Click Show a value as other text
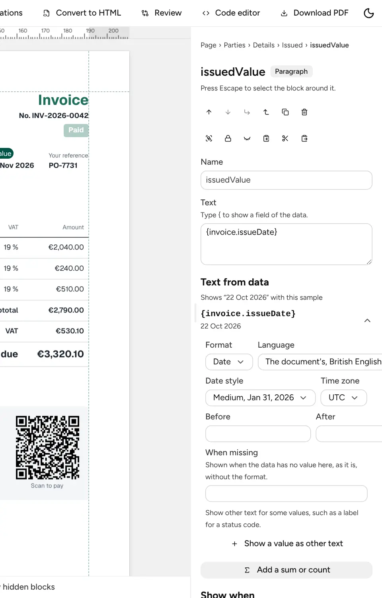The height and width of the screenshot is (598, 382). pyautogui.click(x=286, y=544)
